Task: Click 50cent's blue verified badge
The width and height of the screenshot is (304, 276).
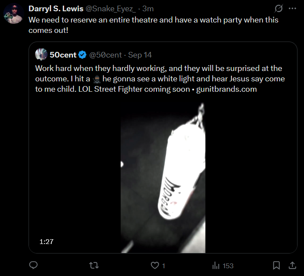Action: [x=82, y=55]
